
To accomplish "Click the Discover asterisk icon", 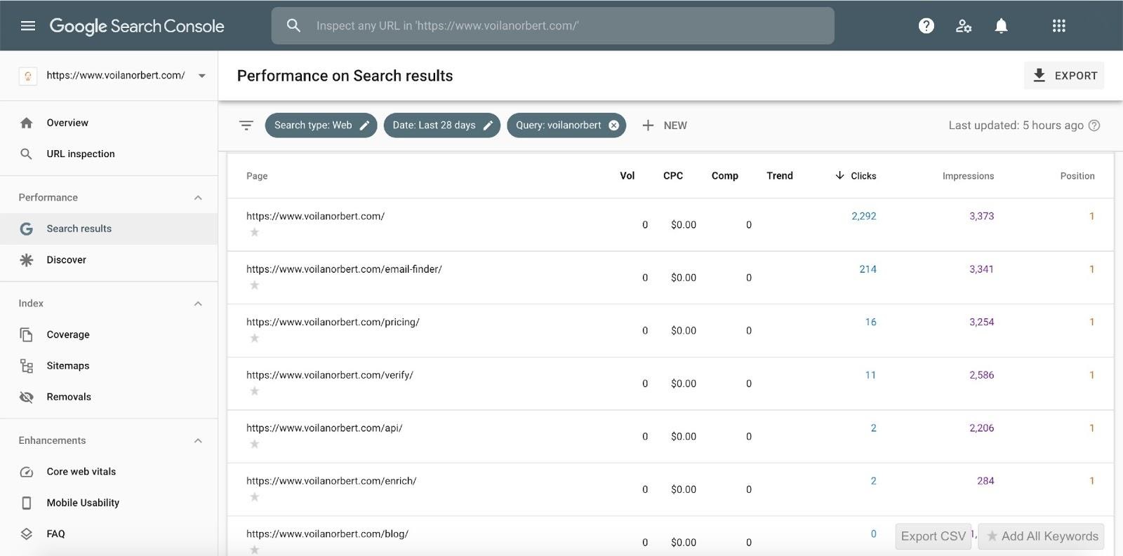I will click(x=27, y=259).
